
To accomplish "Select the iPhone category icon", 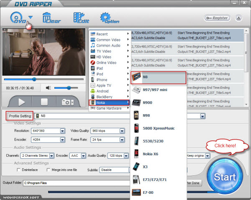I will tap(93, 80).
